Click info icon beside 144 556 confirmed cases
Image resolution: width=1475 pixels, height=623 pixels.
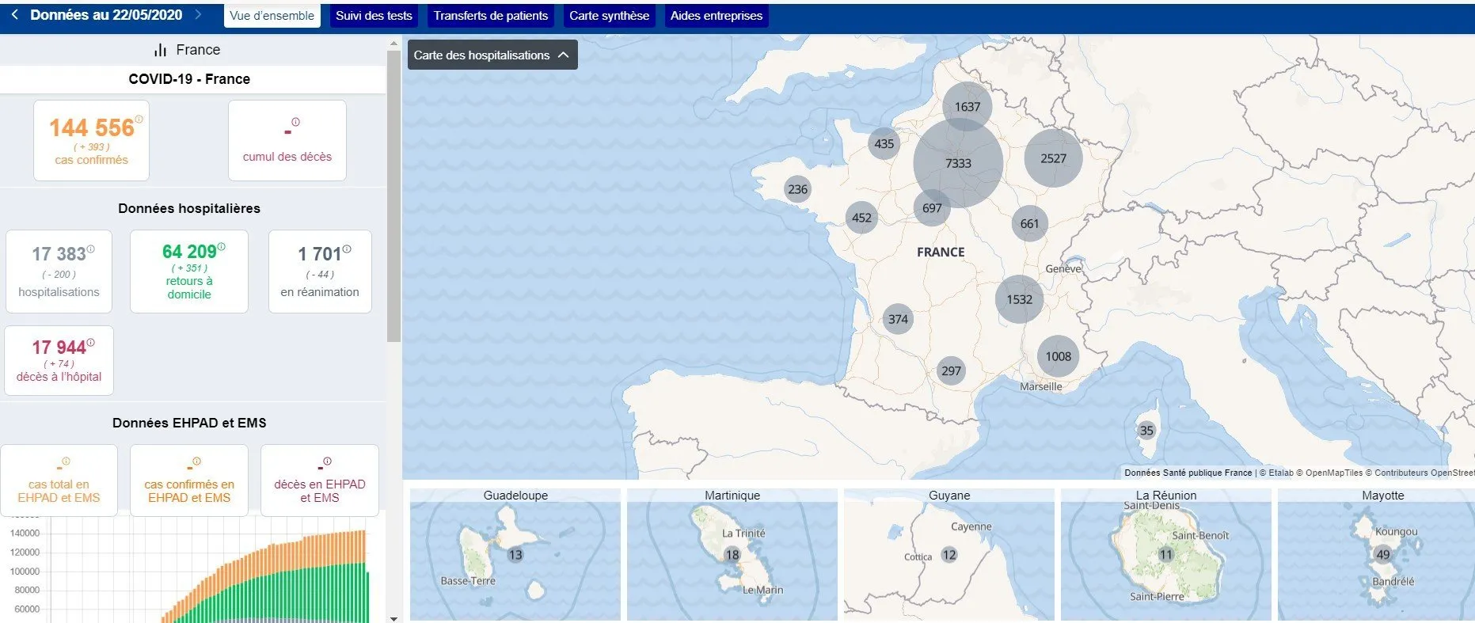(139, 119)
